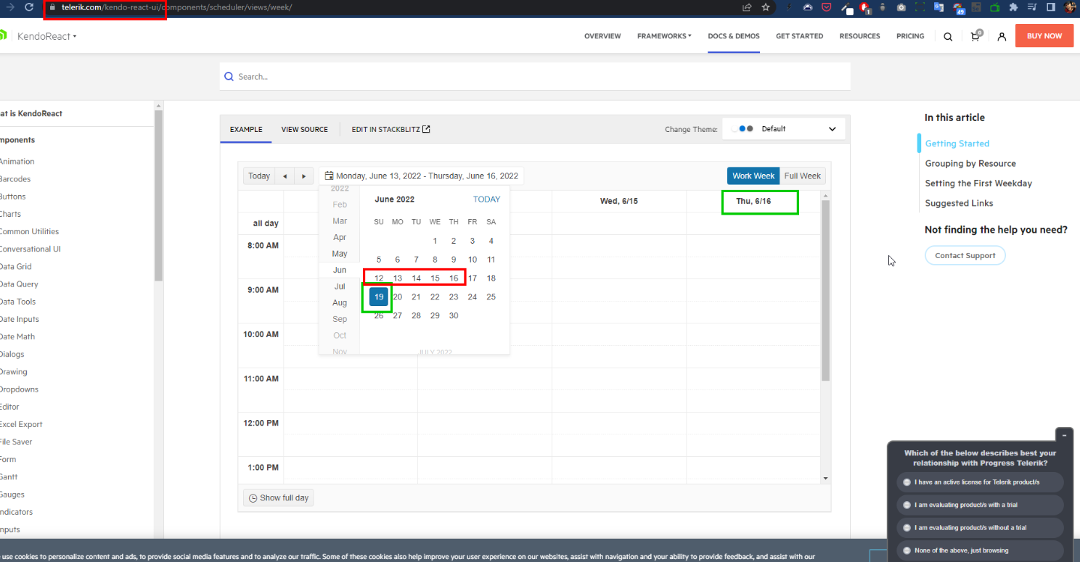Go to previous week with left arrow
Viewport: 1080px width, 562px height.
(285, 176)
